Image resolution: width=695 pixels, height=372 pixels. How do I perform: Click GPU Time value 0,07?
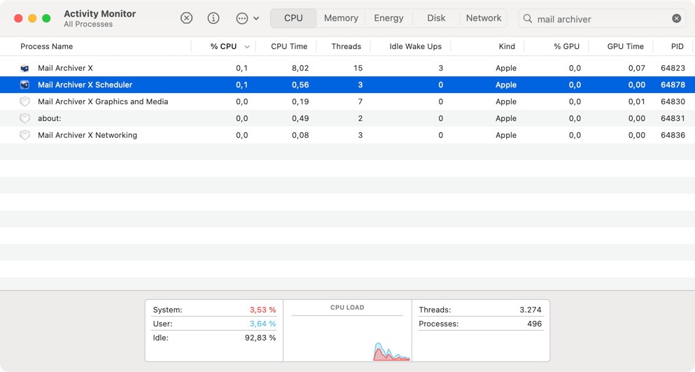(636, 69)
